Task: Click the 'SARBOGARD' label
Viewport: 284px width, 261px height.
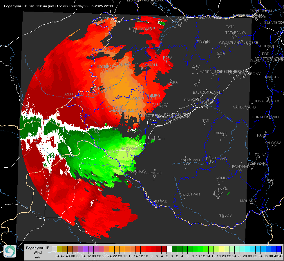Action: click(244, 107)
